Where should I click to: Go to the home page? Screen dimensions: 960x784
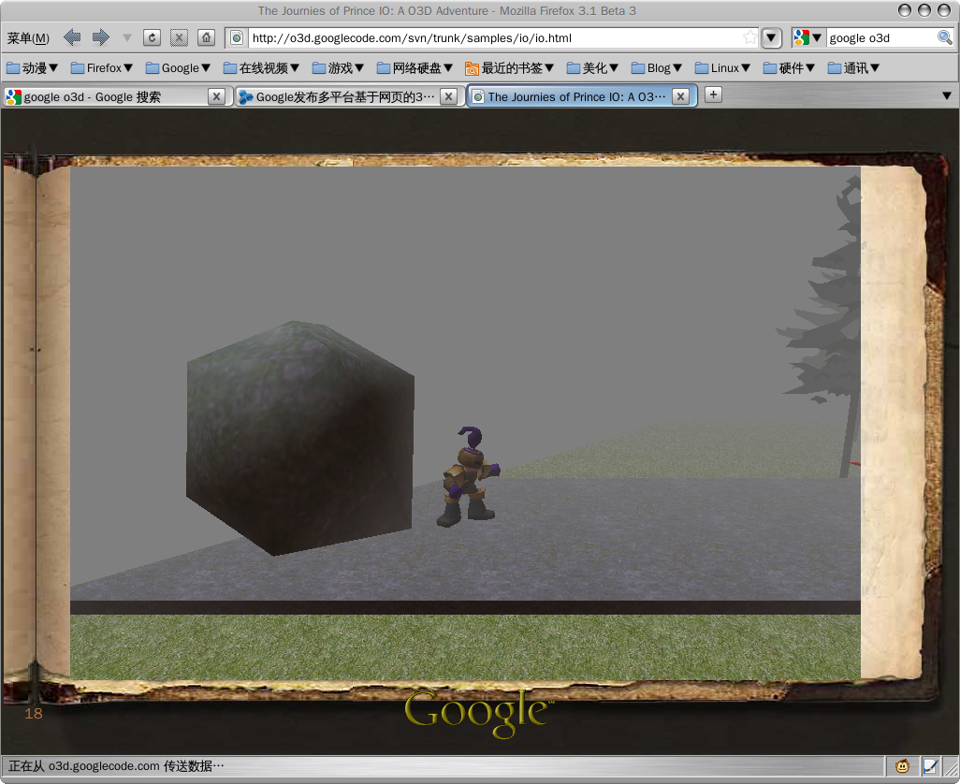pos(207,38)
